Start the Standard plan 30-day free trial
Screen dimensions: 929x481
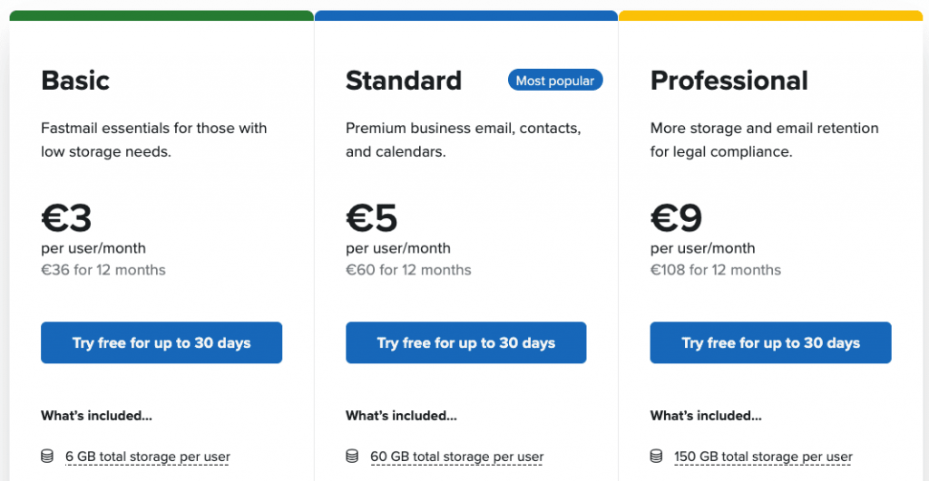(466, 342)
